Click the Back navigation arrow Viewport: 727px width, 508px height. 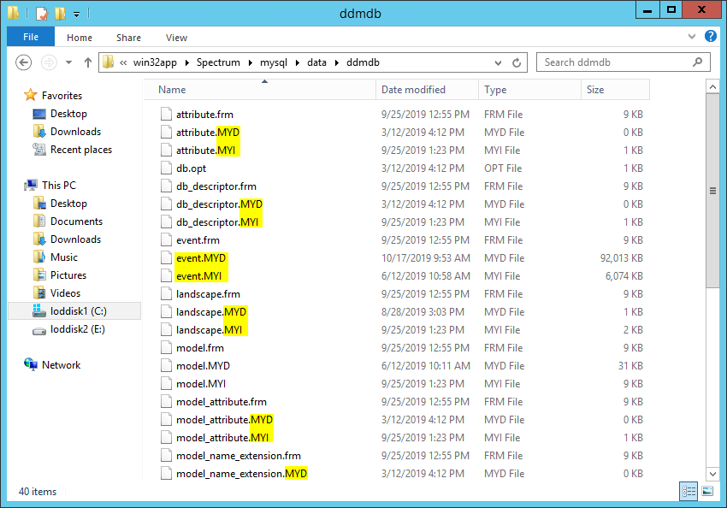point(24,62)
